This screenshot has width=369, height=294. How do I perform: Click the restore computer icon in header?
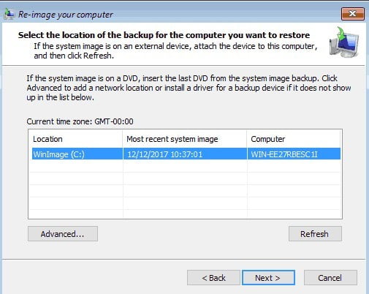click(x=344, y=42)
